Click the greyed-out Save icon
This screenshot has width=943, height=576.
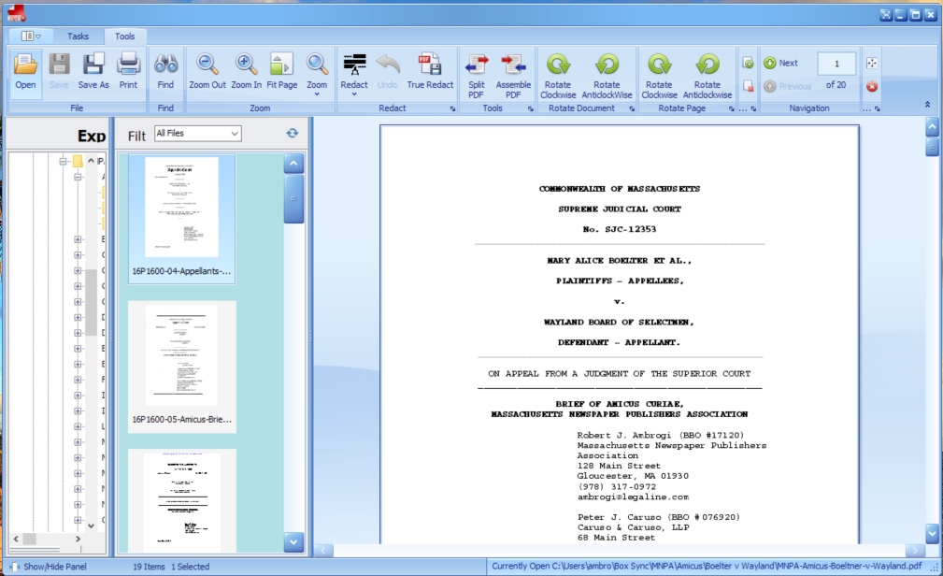point(59,72)
